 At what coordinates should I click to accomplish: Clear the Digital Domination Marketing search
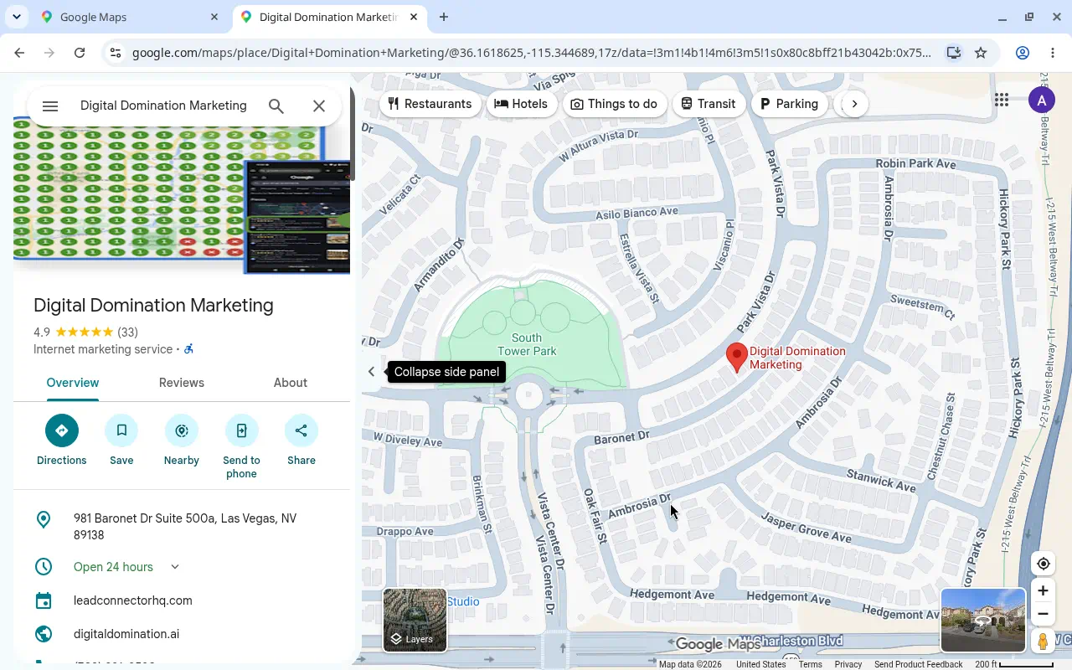[319, 106]
